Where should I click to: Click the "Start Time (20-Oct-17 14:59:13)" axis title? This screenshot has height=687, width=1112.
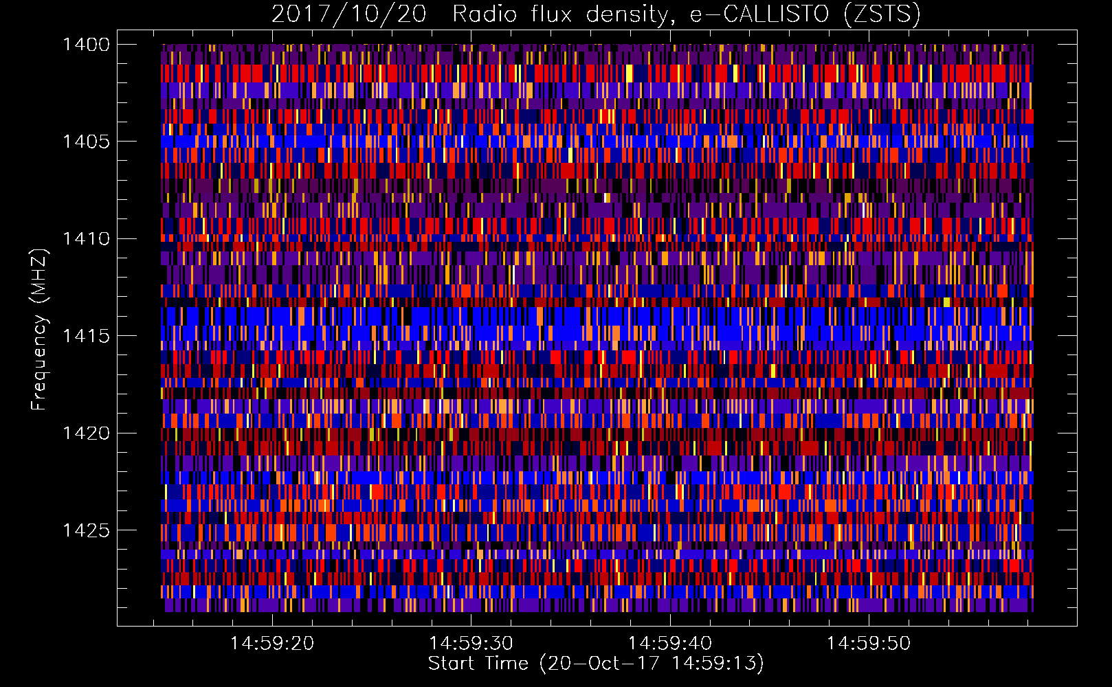596,664
